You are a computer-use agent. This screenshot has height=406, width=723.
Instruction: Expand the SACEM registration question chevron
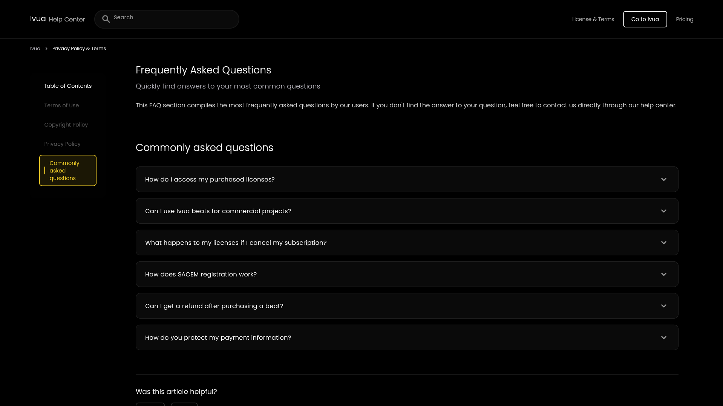[x=663, y=274]
